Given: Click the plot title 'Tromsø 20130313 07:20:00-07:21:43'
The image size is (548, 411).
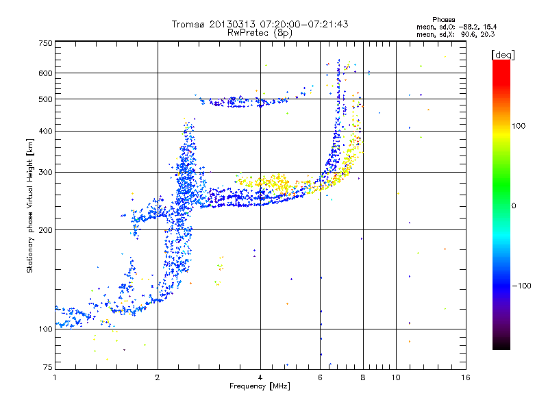Looking at the screenshot, I should coord(260,24).
